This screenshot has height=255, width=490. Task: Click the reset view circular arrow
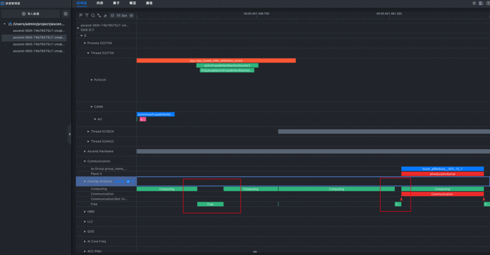pyautogui.click(x=105, y=15)
